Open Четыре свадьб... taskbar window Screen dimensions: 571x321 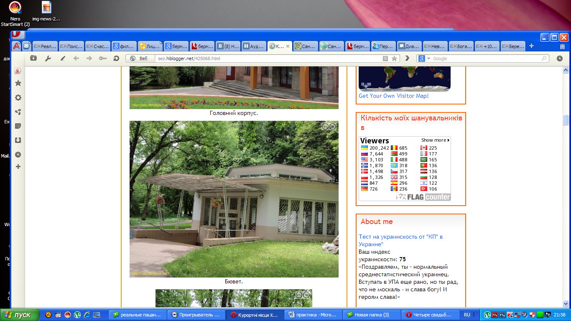(x=430, y=315)
